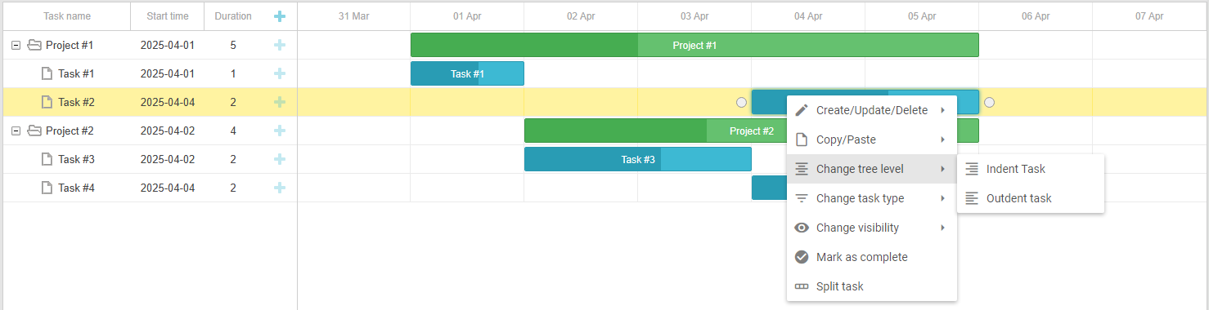This screenshot has height=310, width=1209.
Task: Click the right link circle of Task #2 bar
Action: click(989, 102)
